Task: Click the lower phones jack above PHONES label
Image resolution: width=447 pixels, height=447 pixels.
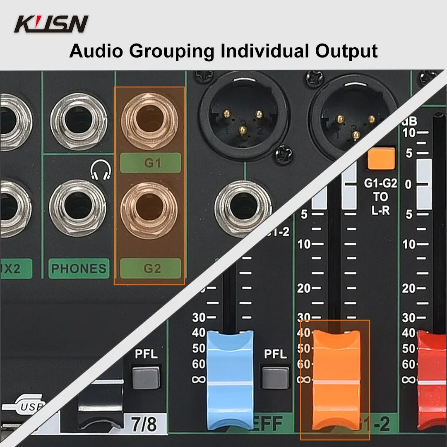Action: (x=78, y=208)
